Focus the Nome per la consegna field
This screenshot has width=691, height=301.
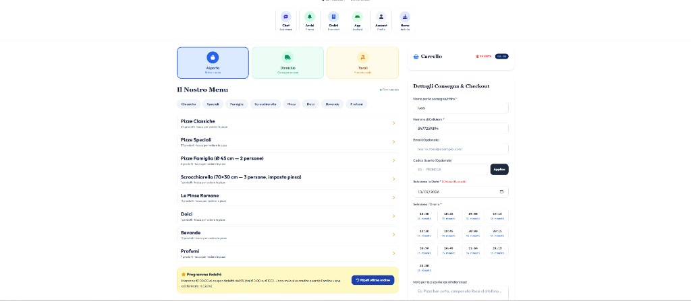pyautogui.click(x=461, y=108)
